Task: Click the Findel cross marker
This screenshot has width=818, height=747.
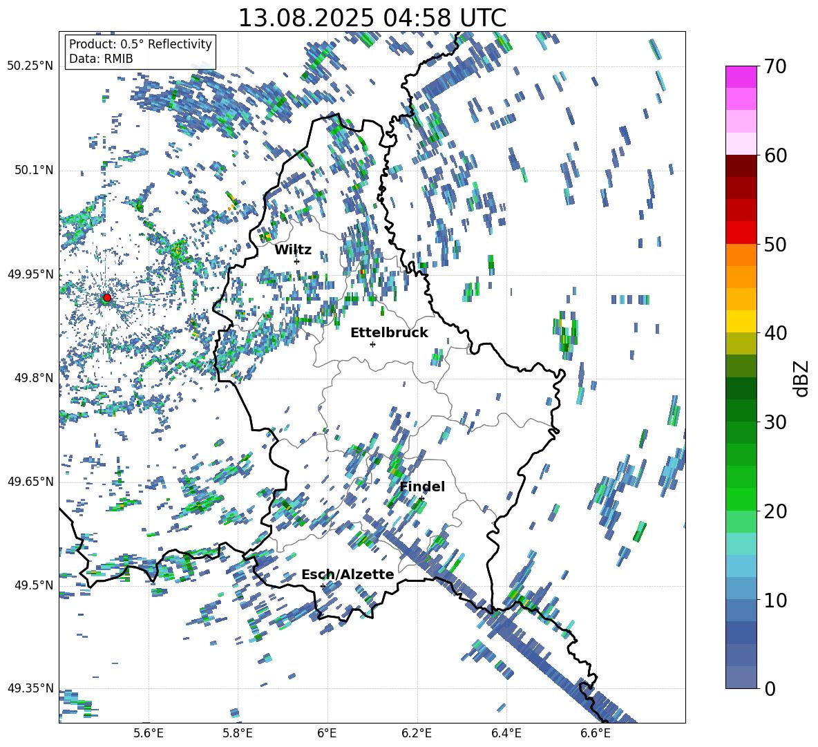Action: [421, 499]
